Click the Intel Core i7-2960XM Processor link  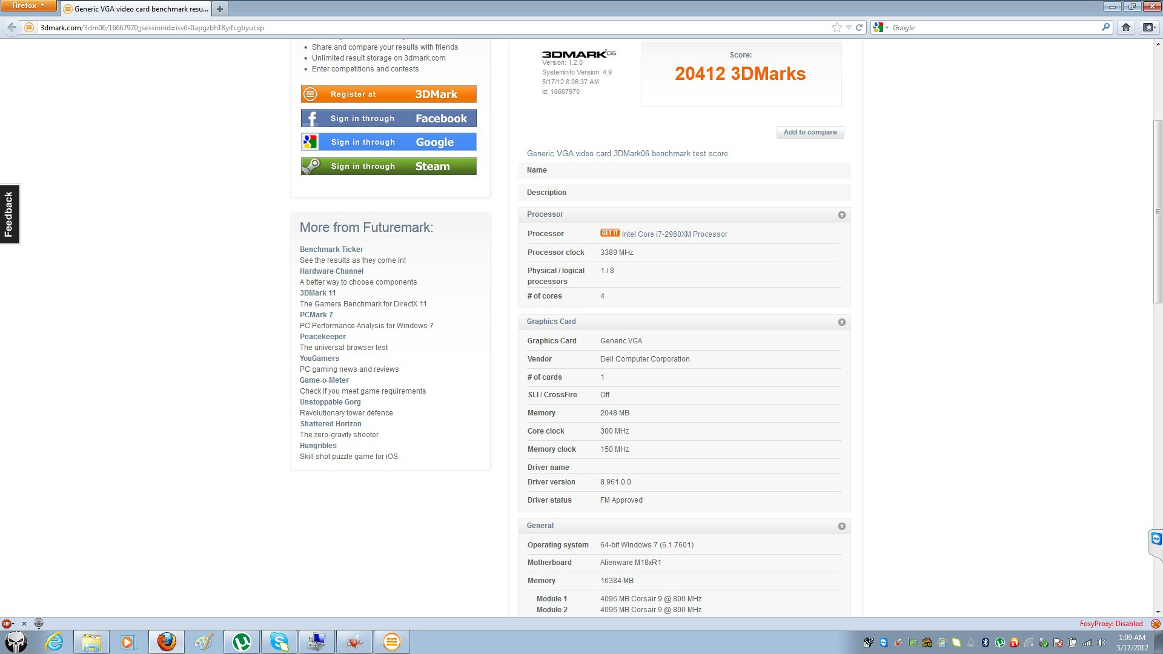[674, 234]
